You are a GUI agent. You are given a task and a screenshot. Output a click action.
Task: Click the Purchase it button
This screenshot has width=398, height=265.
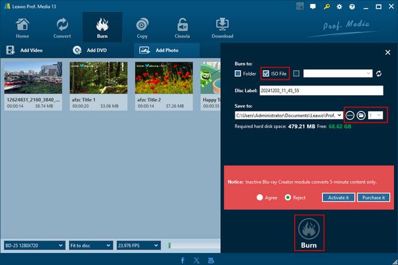(373, 197)
